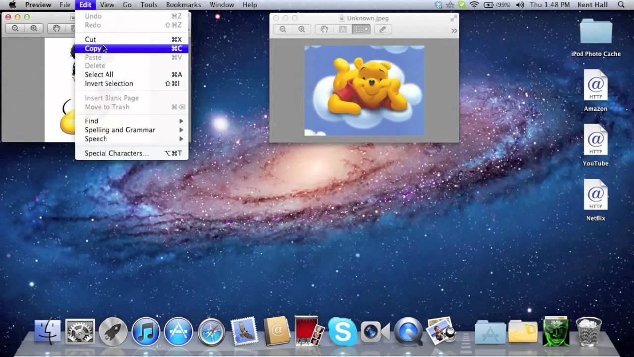Click the Thu 1:48 PM clock
This screenshot has width=634, height=357.
point(550,5)
